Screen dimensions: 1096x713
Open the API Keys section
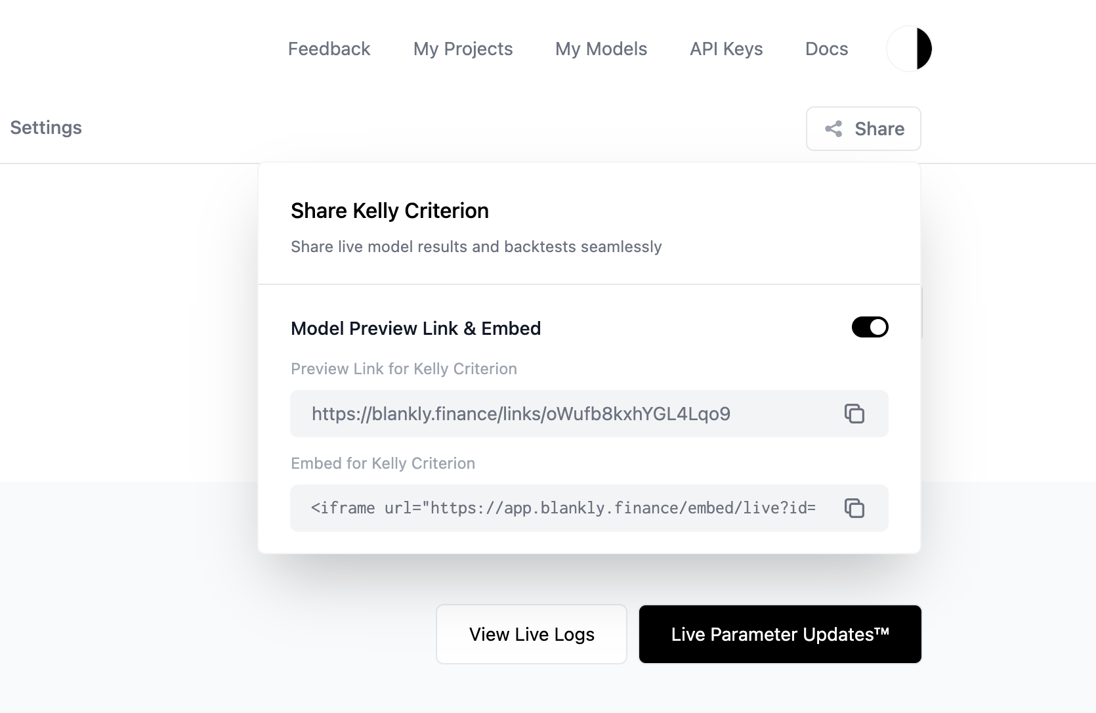point(726,49)
